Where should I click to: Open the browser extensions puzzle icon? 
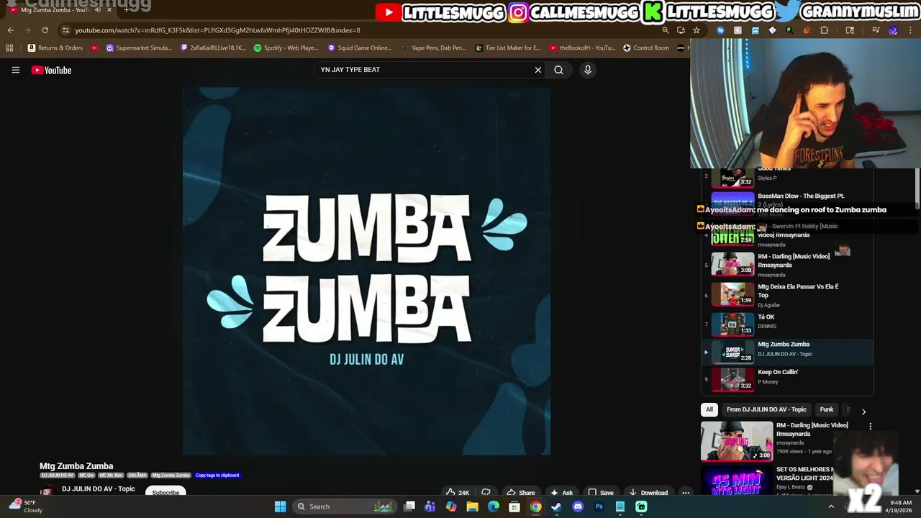coord(824,30)
